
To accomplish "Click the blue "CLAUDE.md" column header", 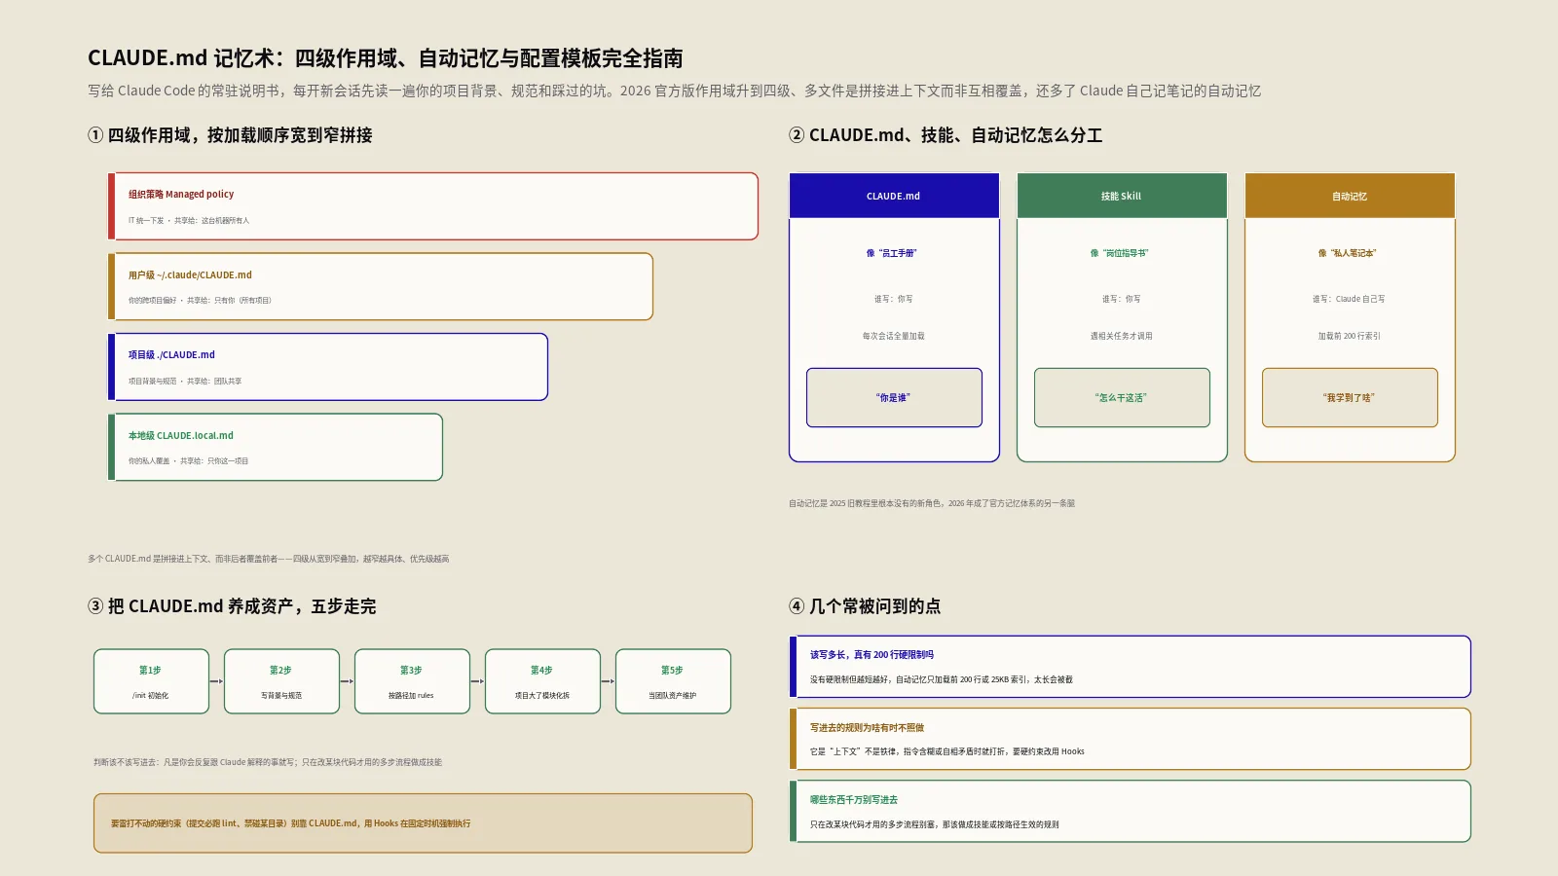I will click(894, 196).
